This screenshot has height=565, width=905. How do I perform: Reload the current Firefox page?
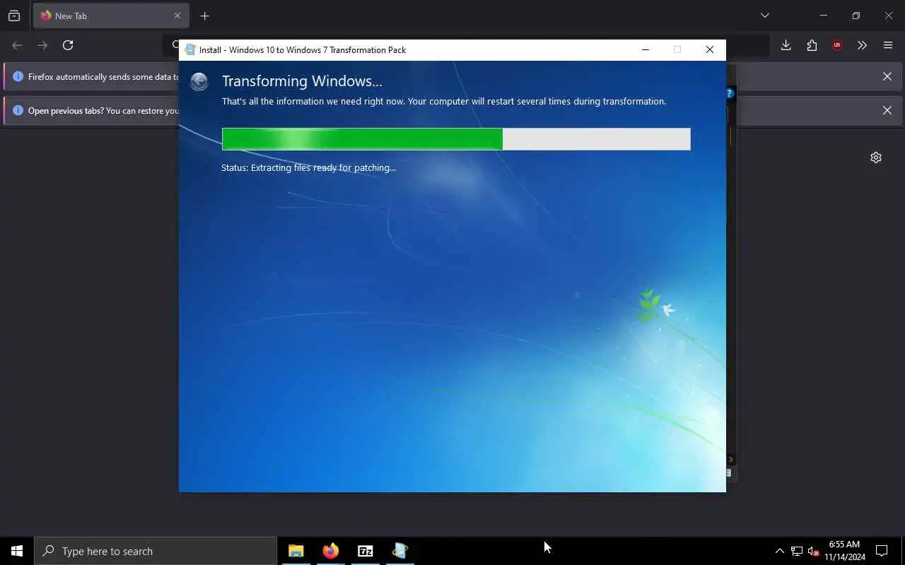68,45
